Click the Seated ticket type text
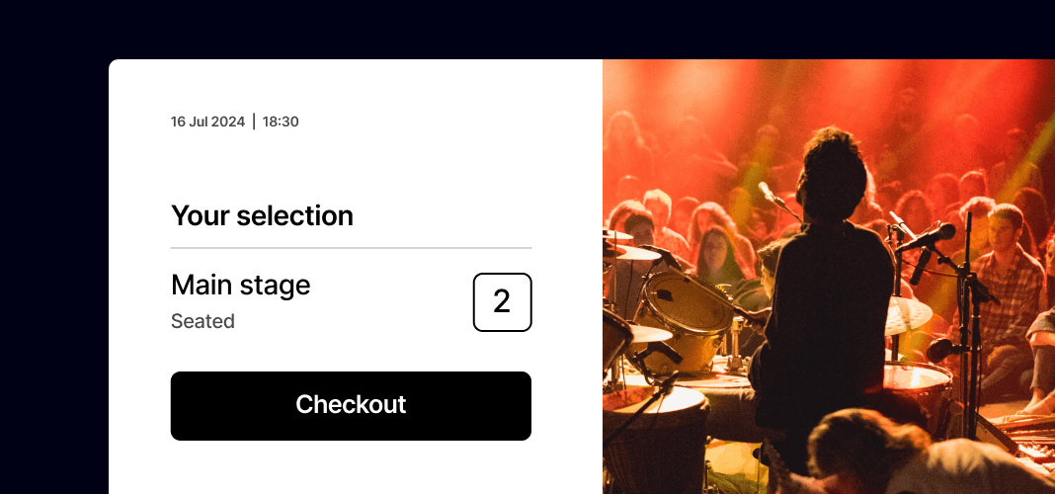 click(203, 321)
